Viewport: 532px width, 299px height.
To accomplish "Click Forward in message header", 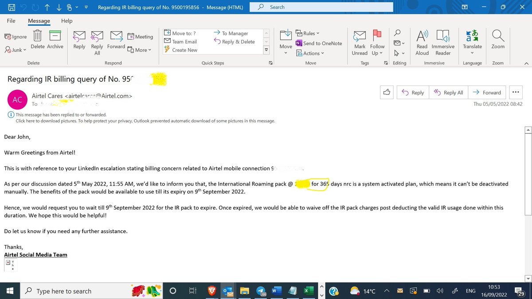I will (x=487, y=93).
